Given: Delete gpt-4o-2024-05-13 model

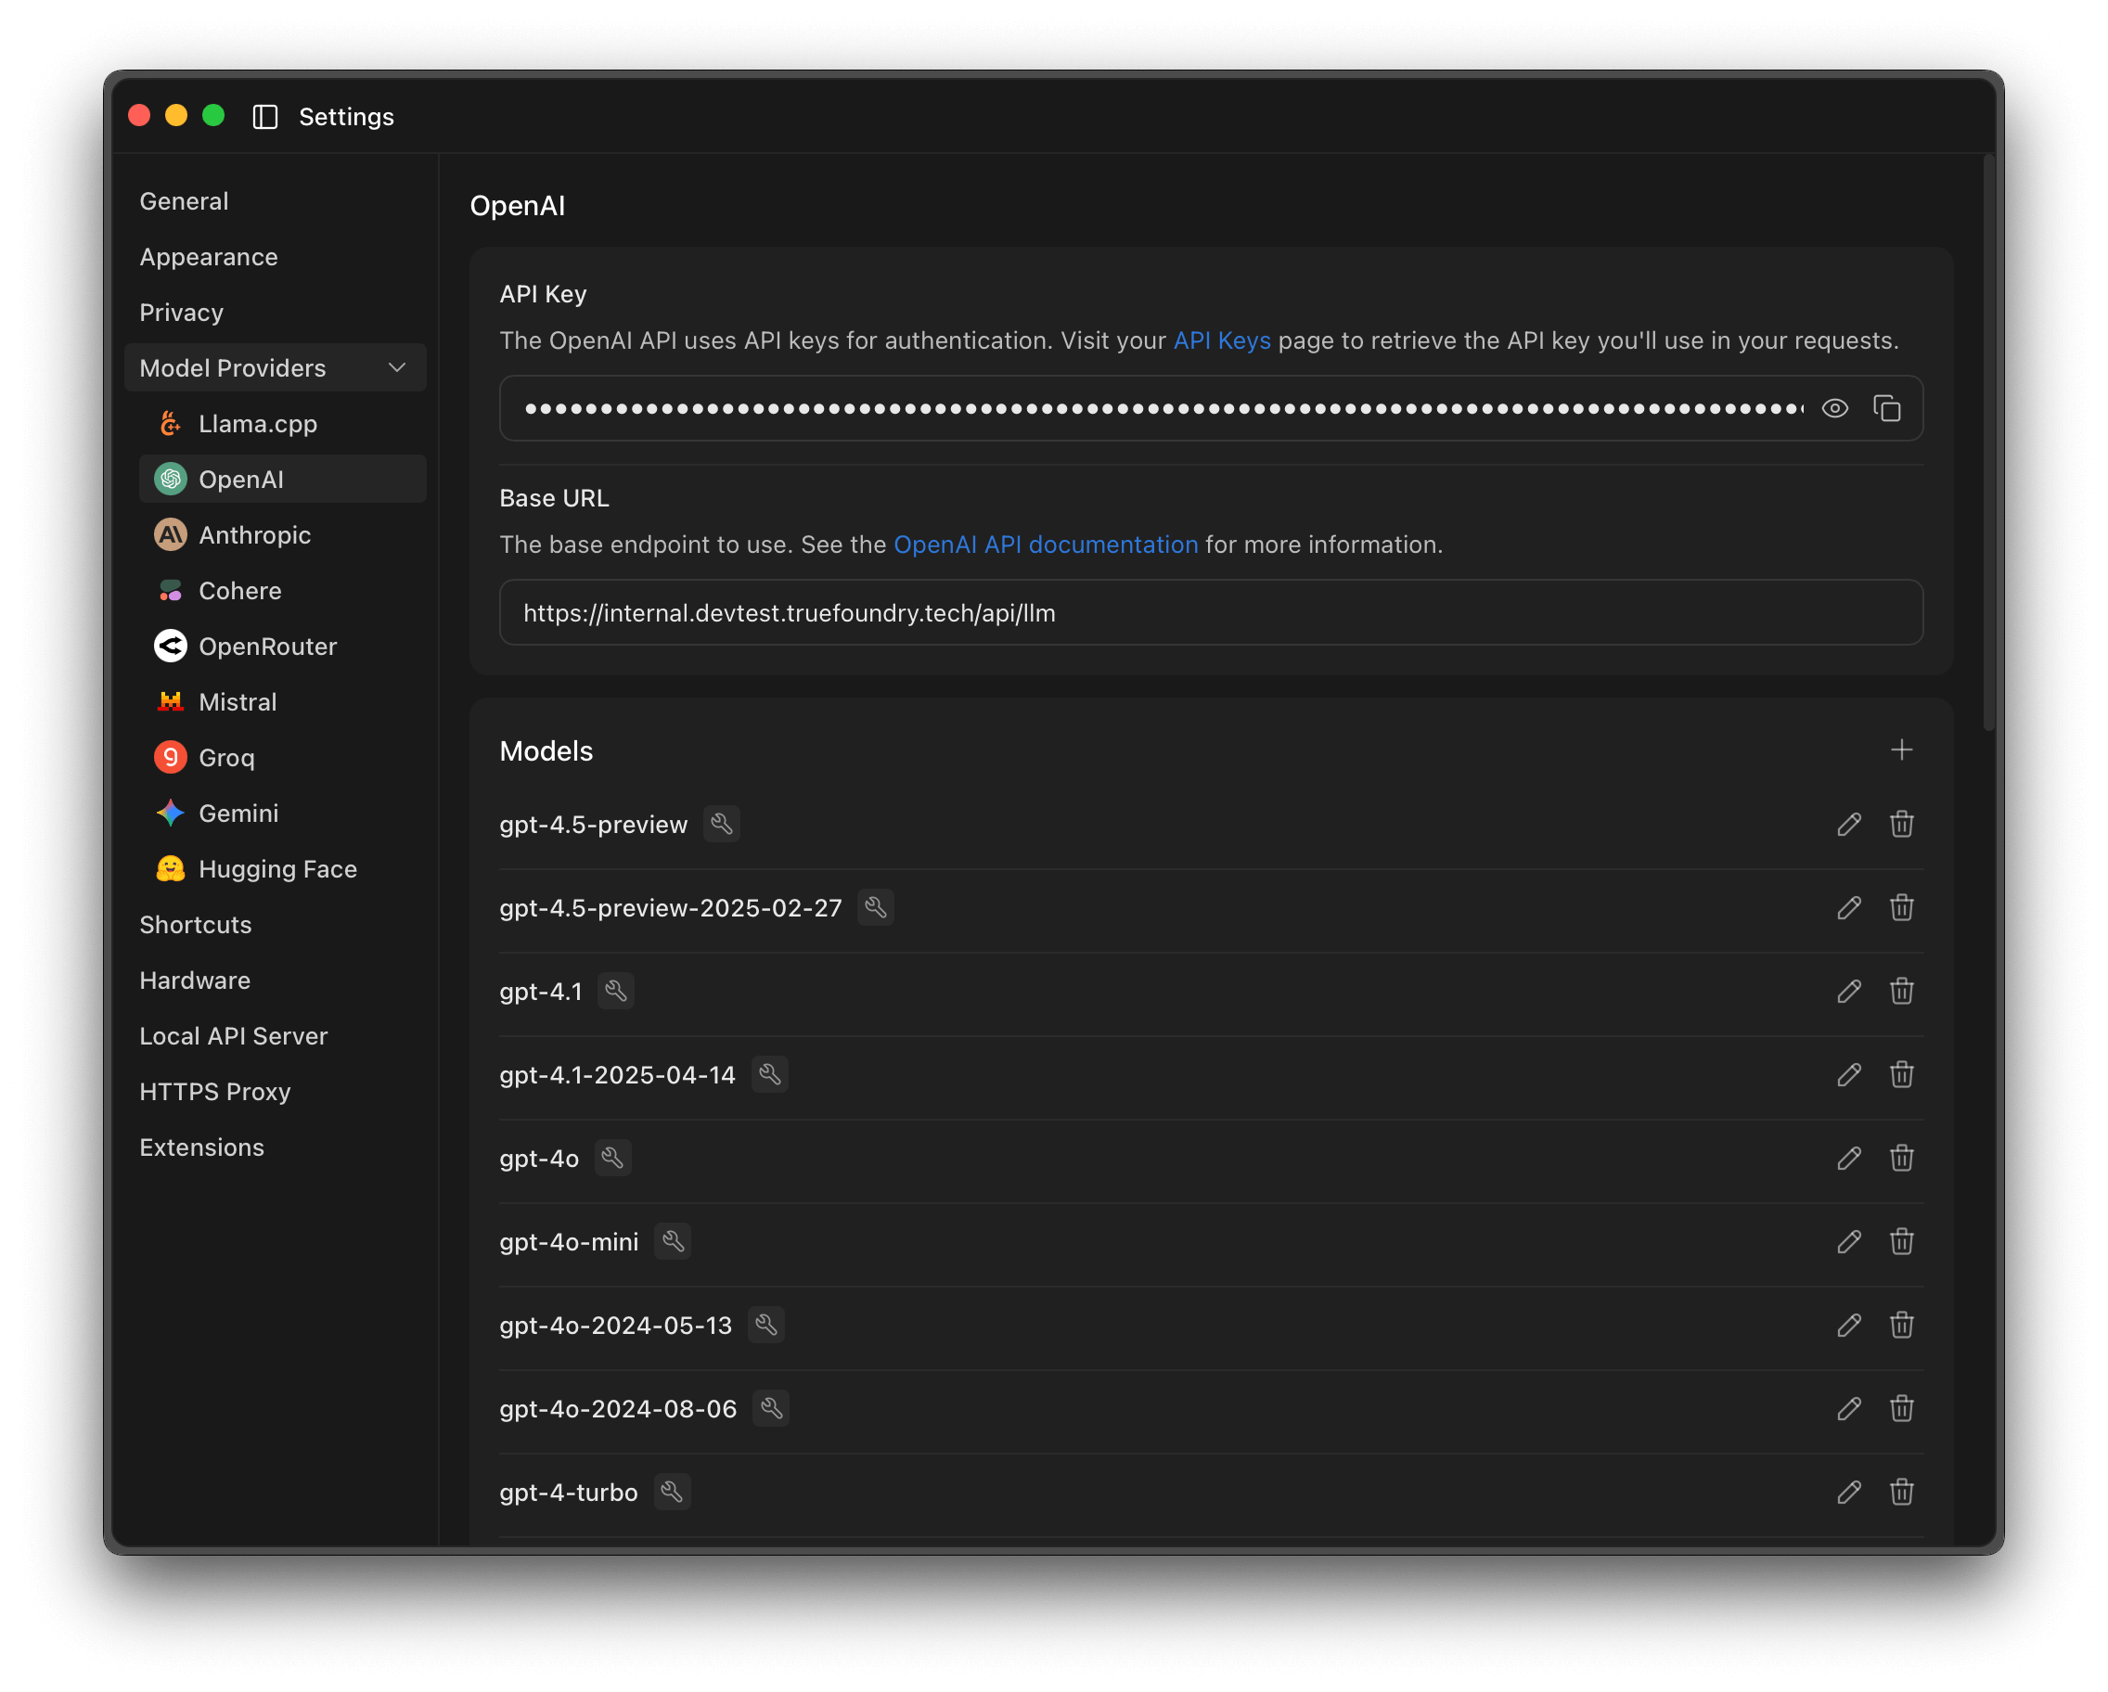Looking at the screenshot, I should click(1901, 1325).
